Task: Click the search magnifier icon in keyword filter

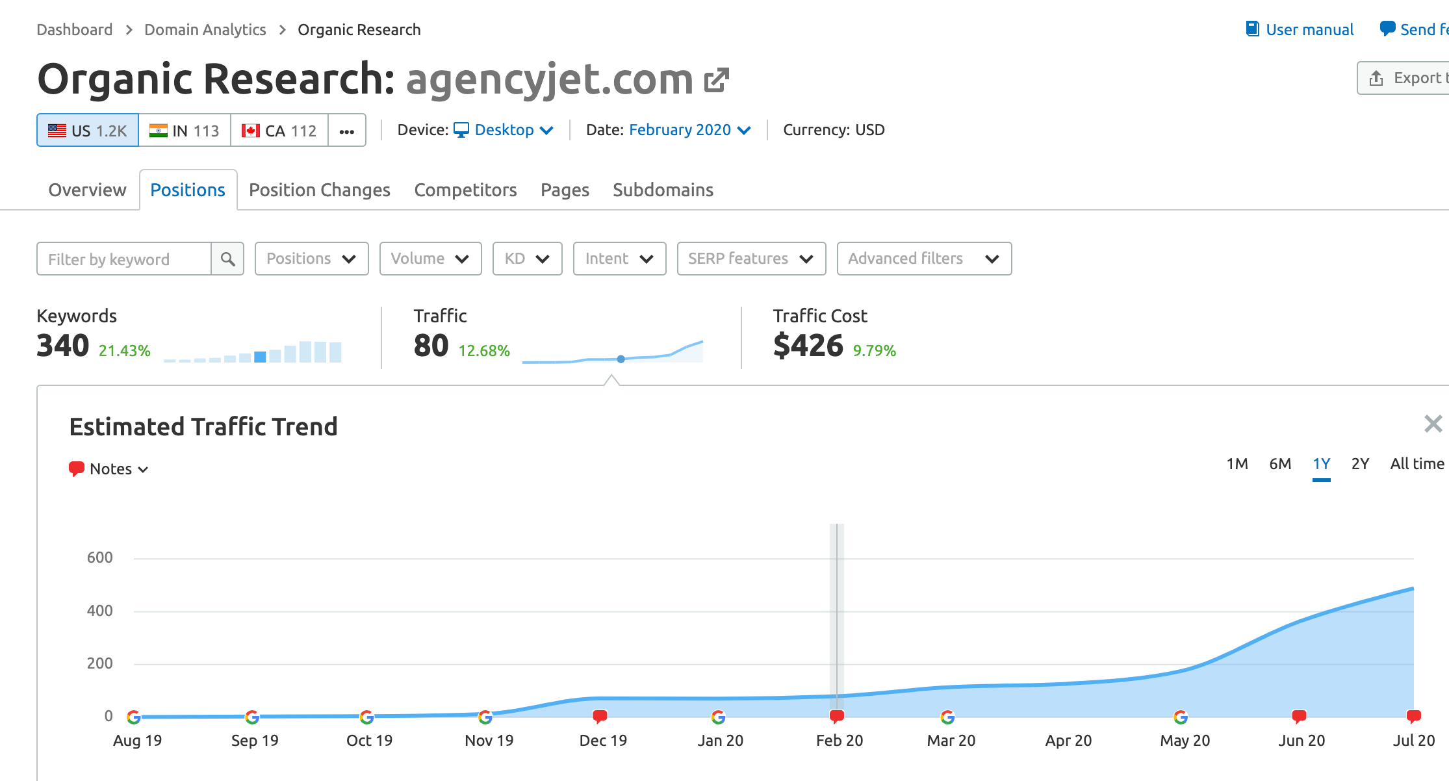Action: tap(227, 259)
